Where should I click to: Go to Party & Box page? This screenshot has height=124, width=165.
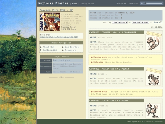pyautogui.click(x=50, y=50)
